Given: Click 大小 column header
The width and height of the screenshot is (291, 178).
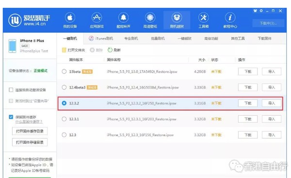Looking at the screenshot, I should point(202,60).
